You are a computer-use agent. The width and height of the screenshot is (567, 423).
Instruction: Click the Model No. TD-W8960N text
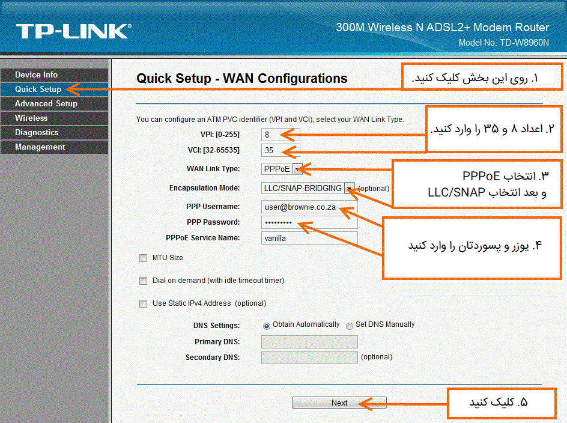pyautogui.click(x=504, y=43)
